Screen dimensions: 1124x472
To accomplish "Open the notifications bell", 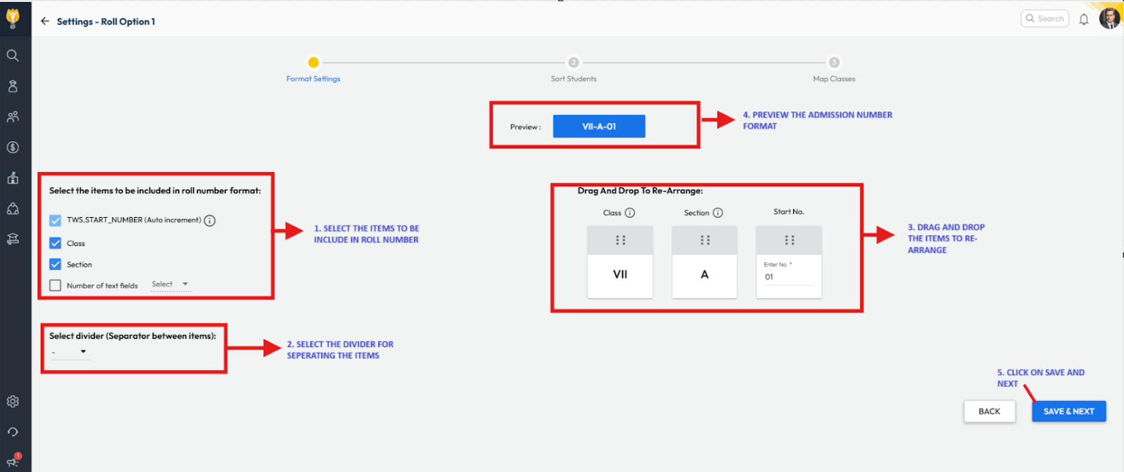I will click(x=1083, y=20).
